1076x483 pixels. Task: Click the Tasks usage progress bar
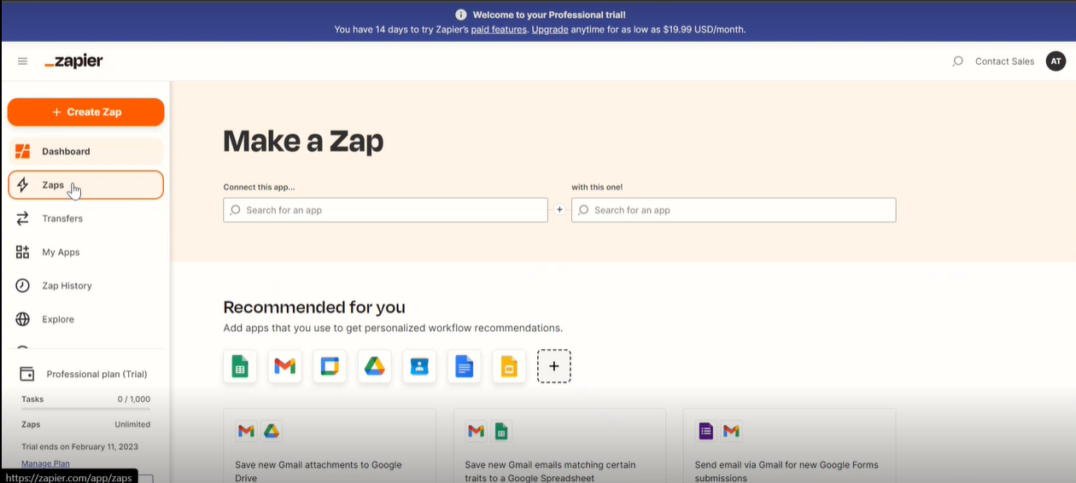85,410
